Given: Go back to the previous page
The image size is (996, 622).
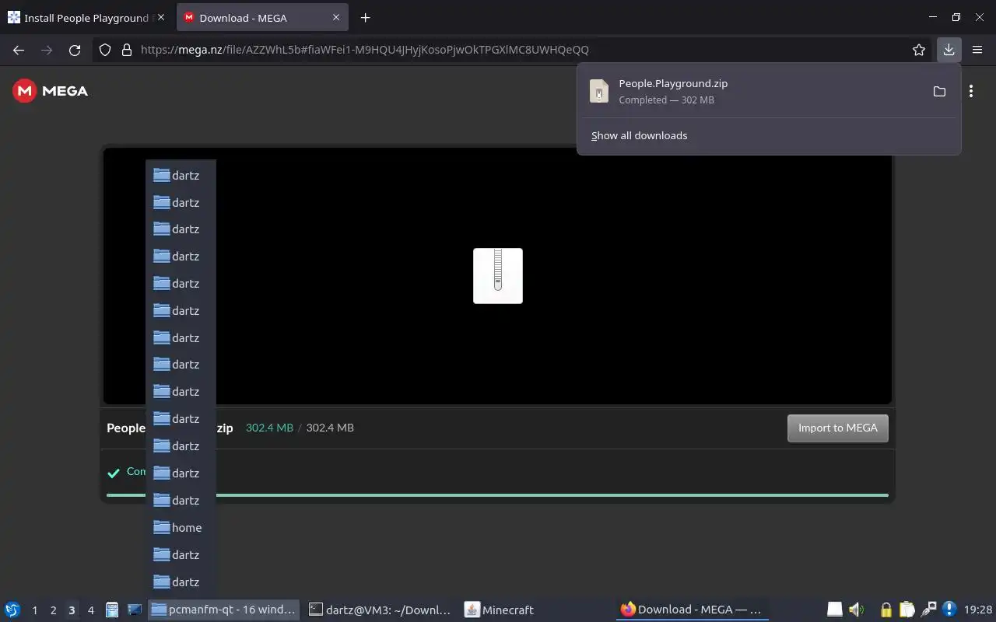Looking at the screenshot, I should coord(19,50).
